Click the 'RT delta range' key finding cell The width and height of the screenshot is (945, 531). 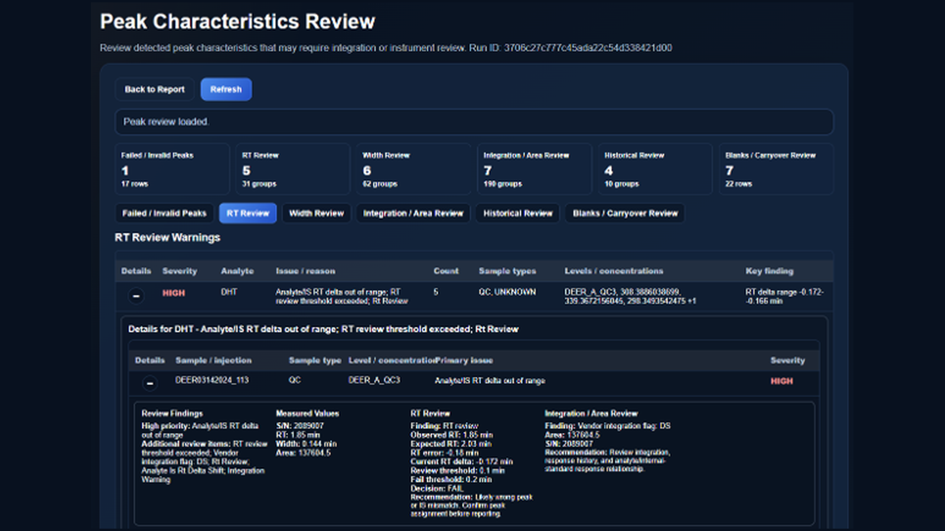click(x=784, y=296)
